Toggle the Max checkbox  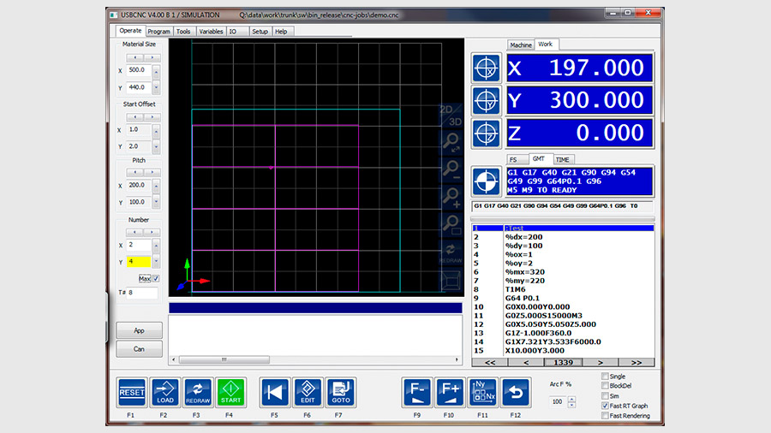tap(156, 278)
